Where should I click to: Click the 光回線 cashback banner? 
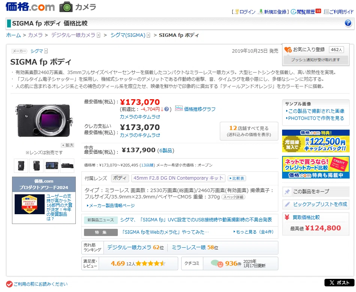315,141
